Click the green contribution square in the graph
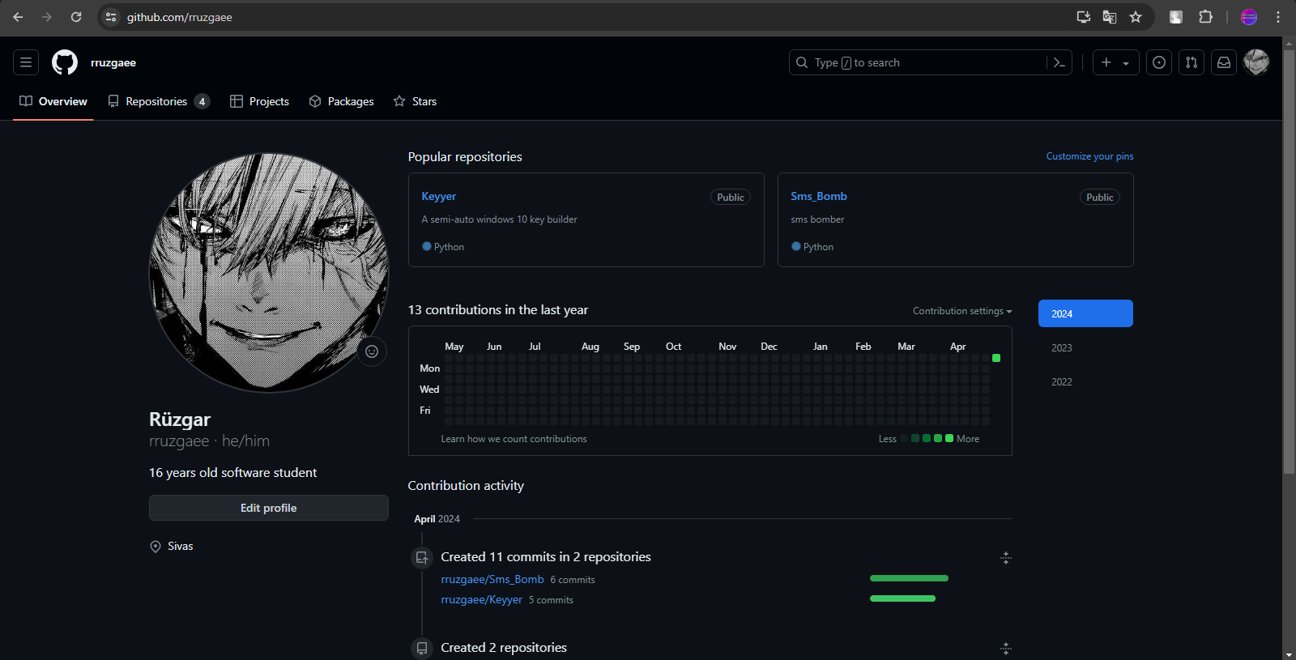 (x=996, y=358)
